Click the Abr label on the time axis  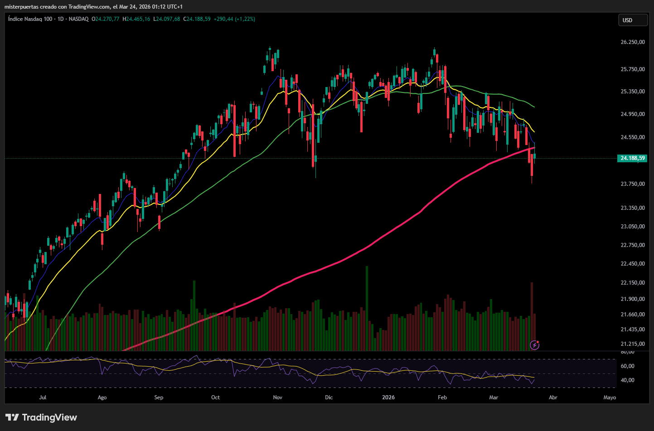pos(553,397)
